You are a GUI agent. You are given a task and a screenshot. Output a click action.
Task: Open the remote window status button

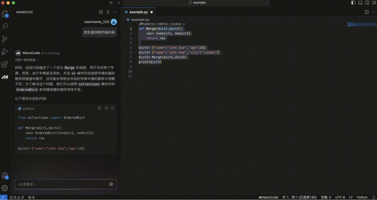coord(3,197)
